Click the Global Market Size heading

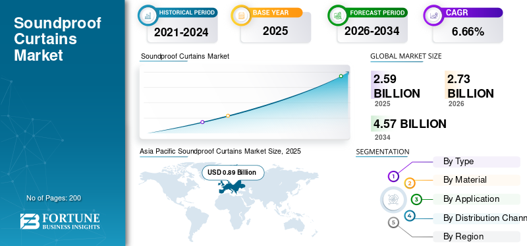(x=406, y=57)
